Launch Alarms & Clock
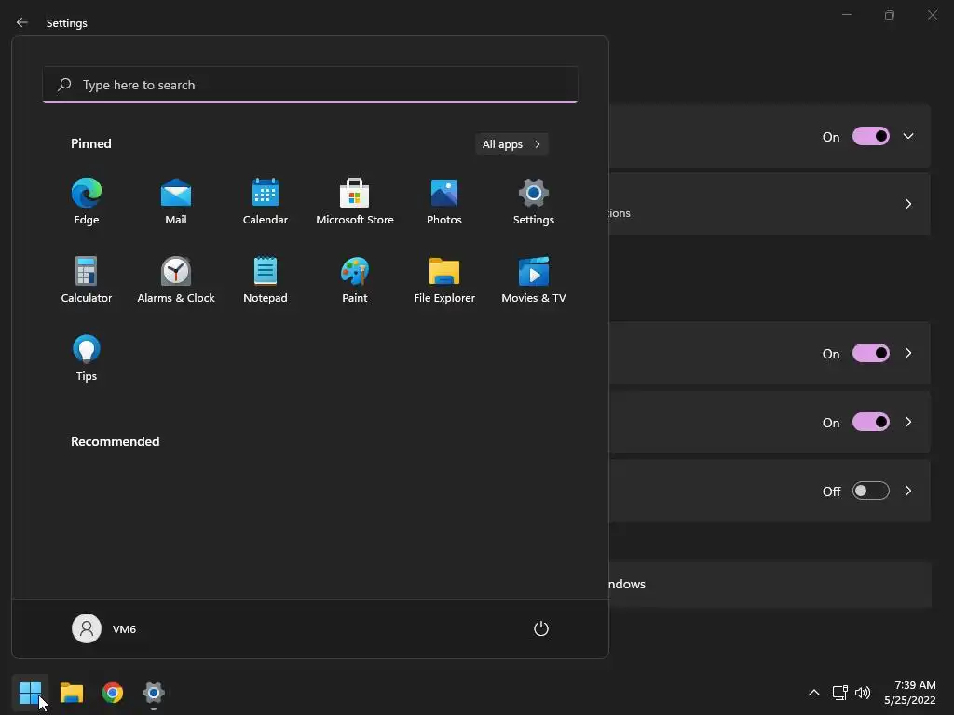This screenshot has width=954, height=715. tap(176, 279)
